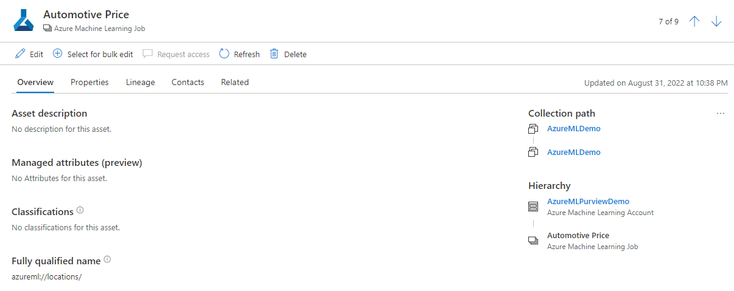Click the 'Fully qualified name' heading
Screen dimensions: 734x291
coord(56,261)
